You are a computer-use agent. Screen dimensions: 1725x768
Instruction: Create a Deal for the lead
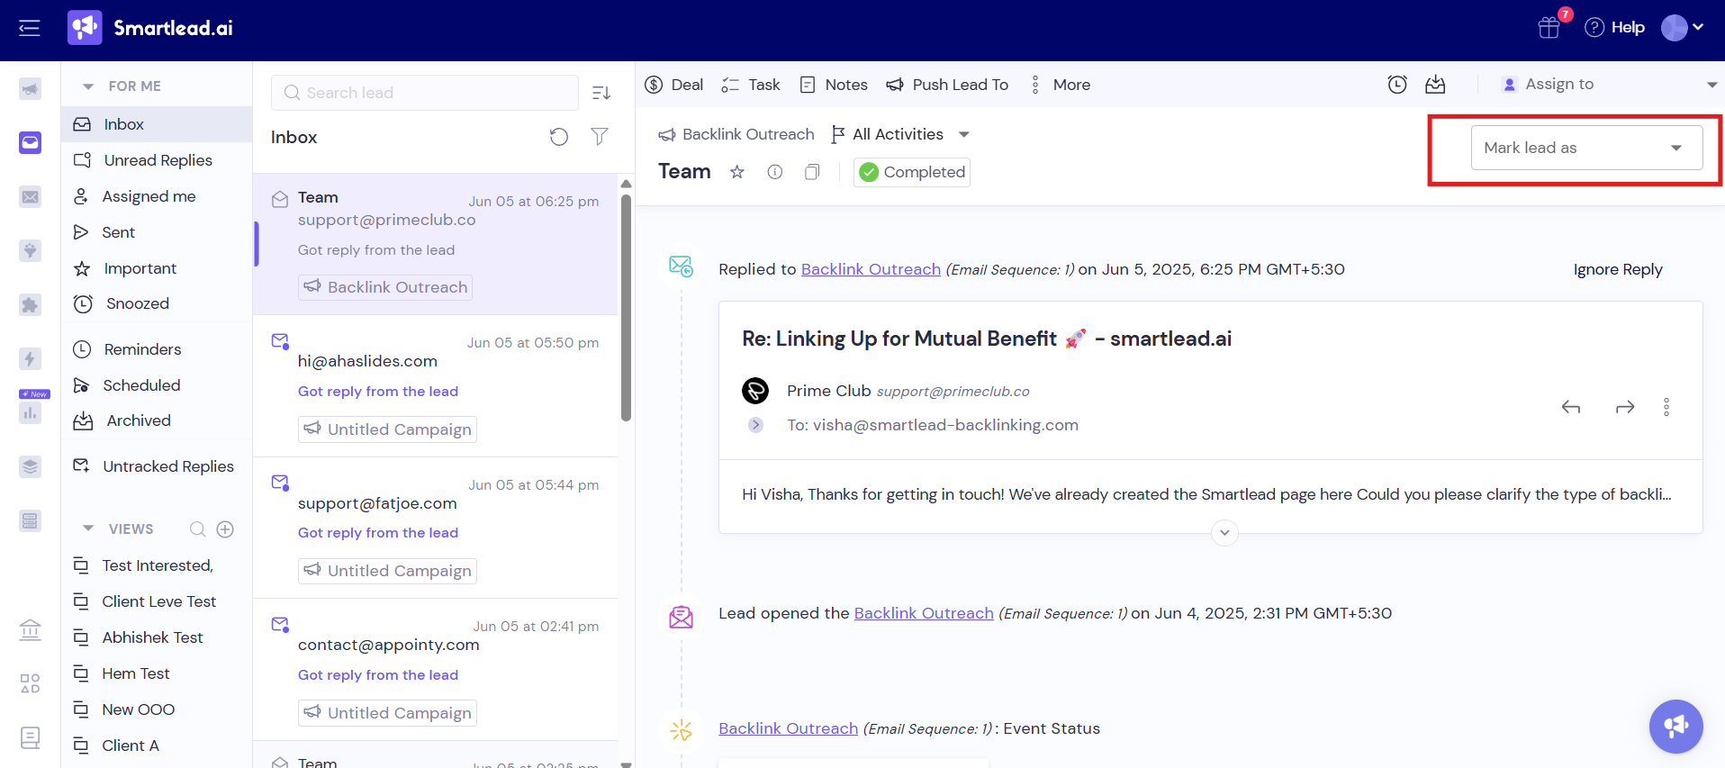click(x=674, y=85)
